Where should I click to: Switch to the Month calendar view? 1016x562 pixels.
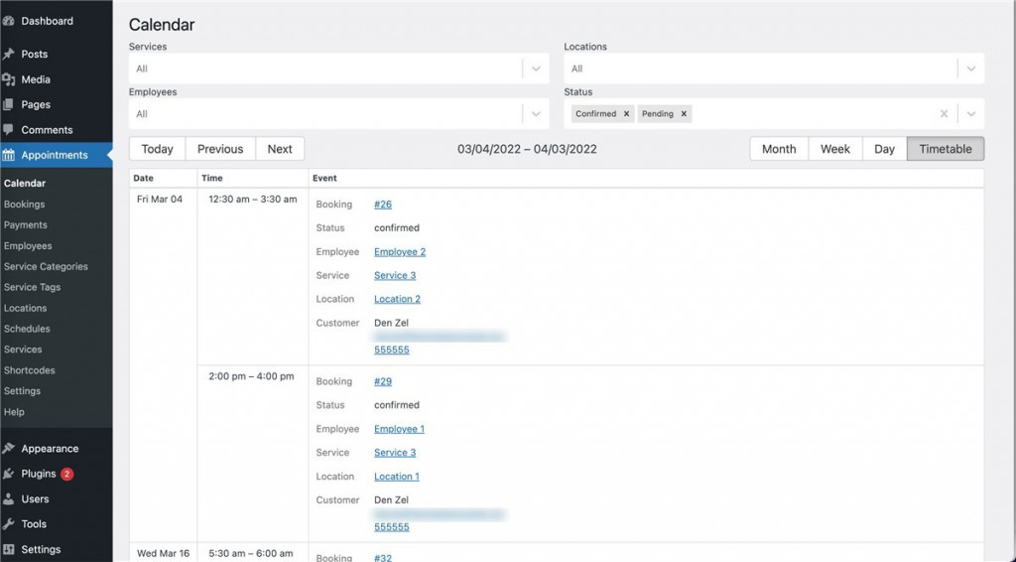779,149
